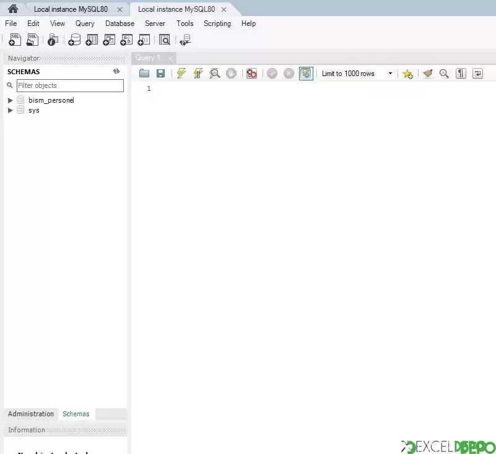Select the sys schema entry
The height and width of the screenshot is (454, 496).
(x=33, y=110)
